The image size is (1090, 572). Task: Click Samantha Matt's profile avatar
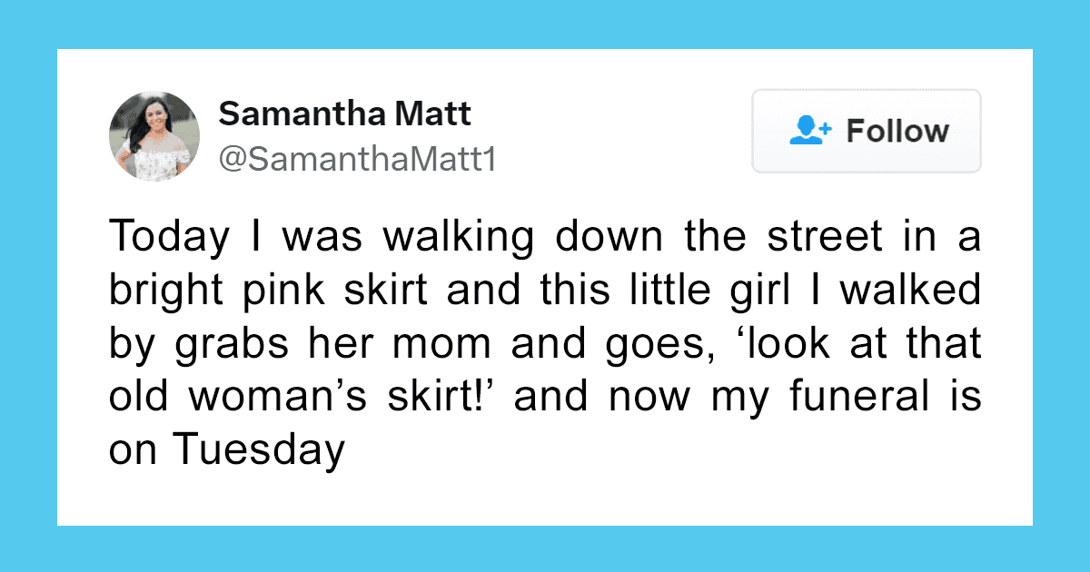tap(154, 135)
